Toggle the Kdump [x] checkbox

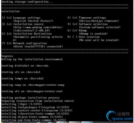75,31
